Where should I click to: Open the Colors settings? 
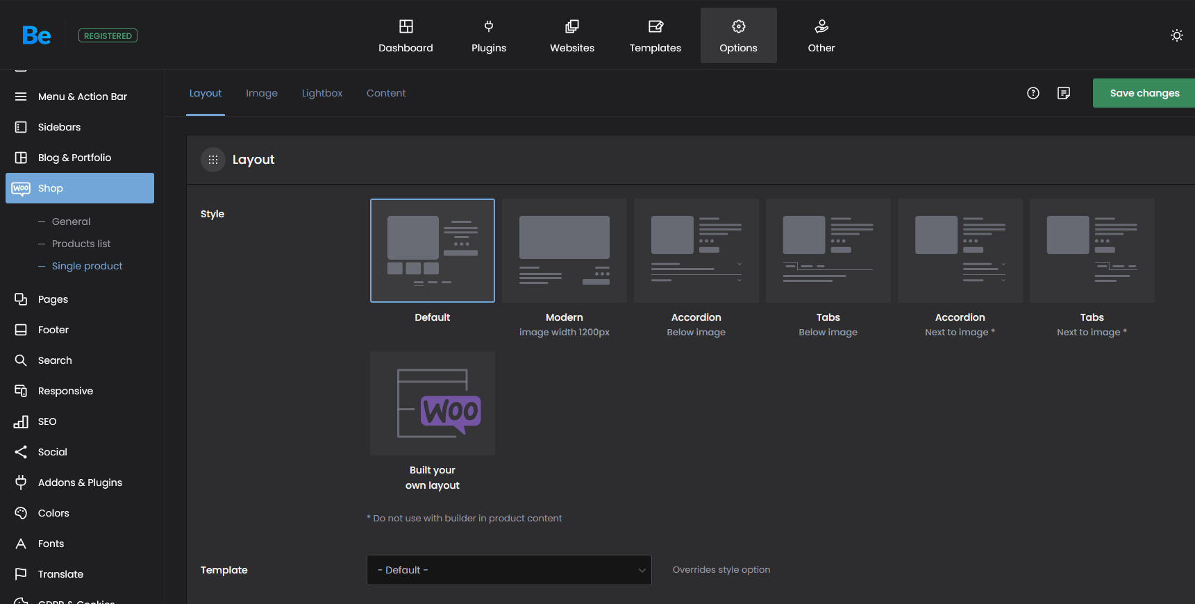[x=80, y=513]
